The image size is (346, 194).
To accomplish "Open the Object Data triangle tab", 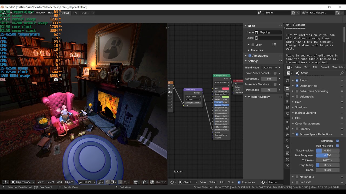I will [287, 140].
